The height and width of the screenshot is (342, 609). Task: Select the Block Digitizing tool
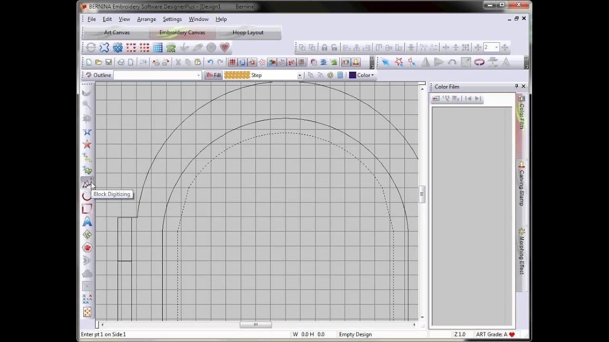click(87, 183)
